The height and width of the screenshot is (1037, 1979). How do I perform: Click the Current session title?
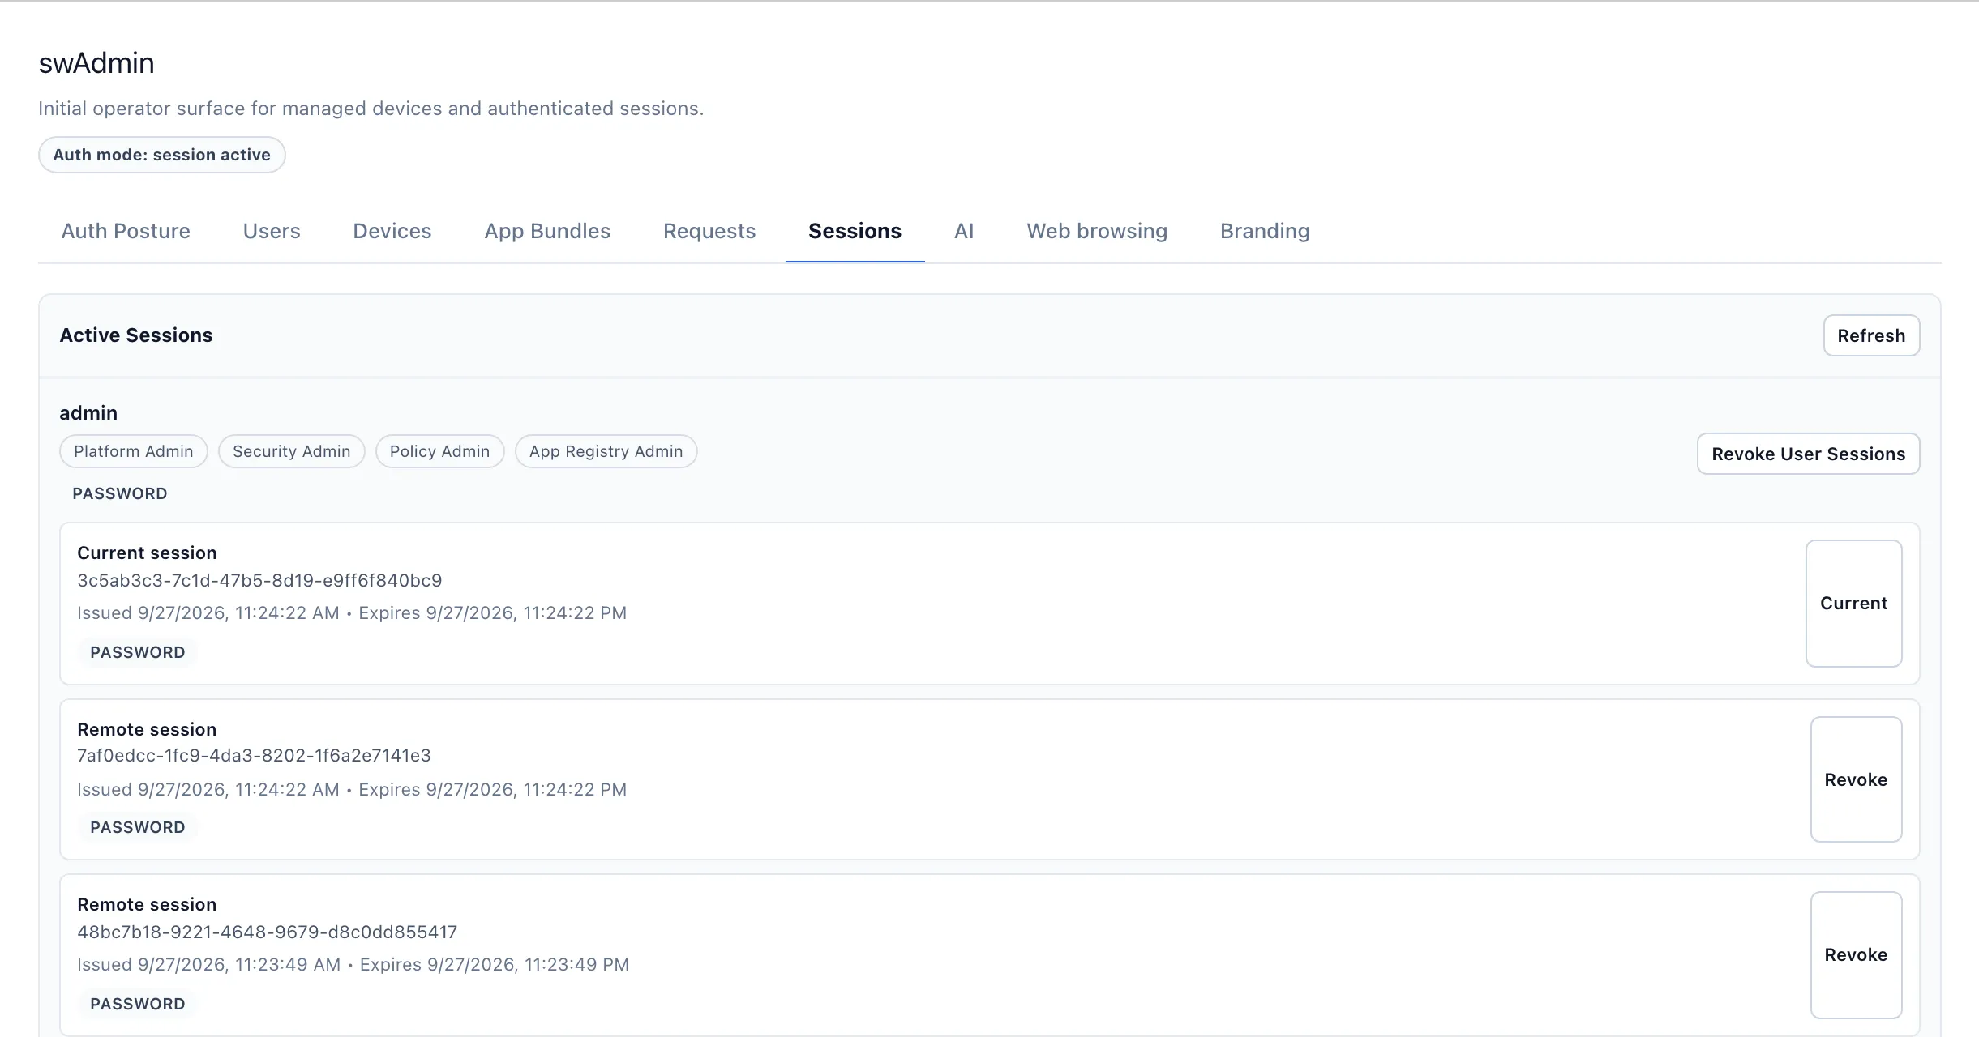(x=147, y=553)
